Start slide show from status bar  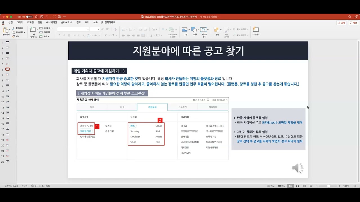tap(311, 186)
